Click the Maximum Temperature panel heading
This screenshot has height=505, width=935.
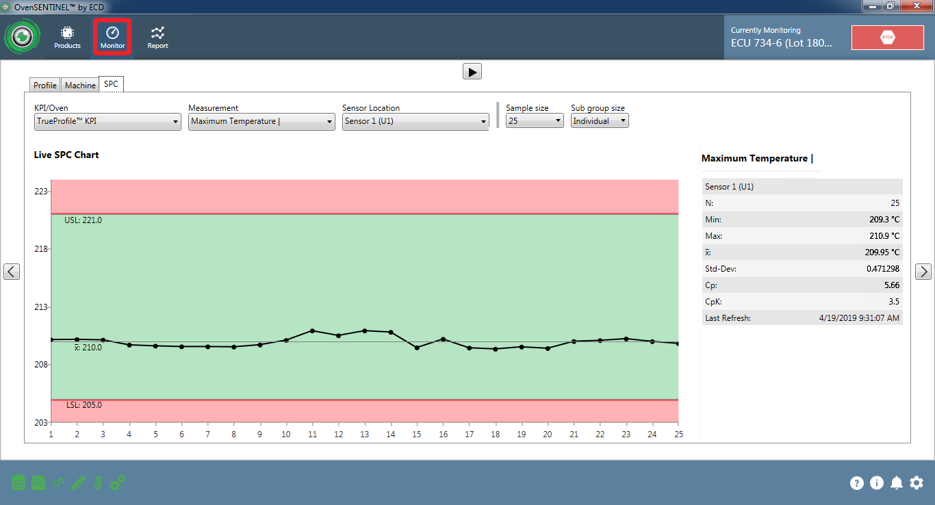coord(757,159)
